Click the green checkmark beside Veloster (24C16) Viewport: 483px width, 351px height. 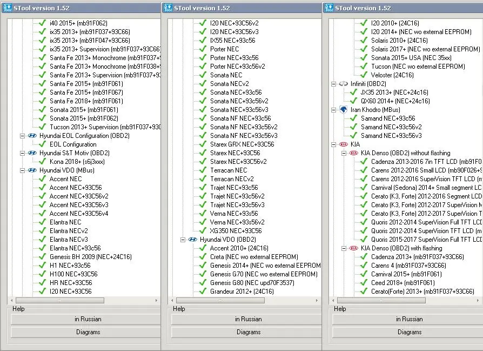[364, 75]
